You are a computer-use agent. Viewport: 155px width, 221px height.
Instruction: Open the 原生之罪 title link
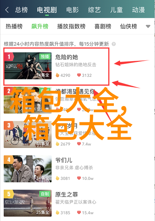pyautogui.click(x=66, y=195)
